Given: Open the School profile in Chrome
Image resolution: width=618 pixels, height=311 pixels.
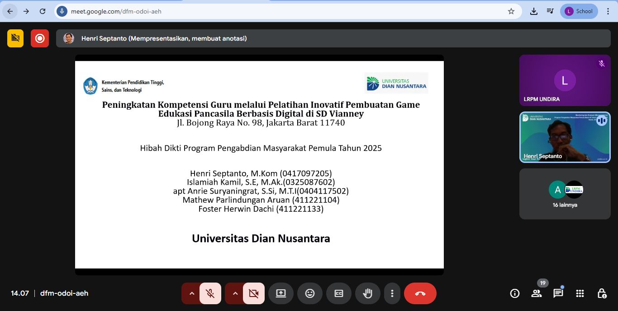Looking at the screenshot, I should 579,11.
